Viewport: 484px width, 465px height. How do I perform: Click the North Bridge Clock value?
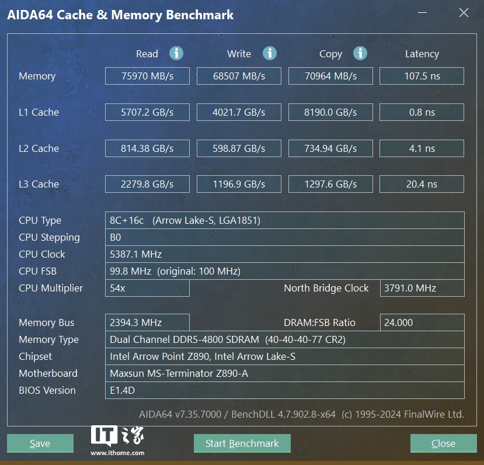pyautogui.click(x=422, y=288)
